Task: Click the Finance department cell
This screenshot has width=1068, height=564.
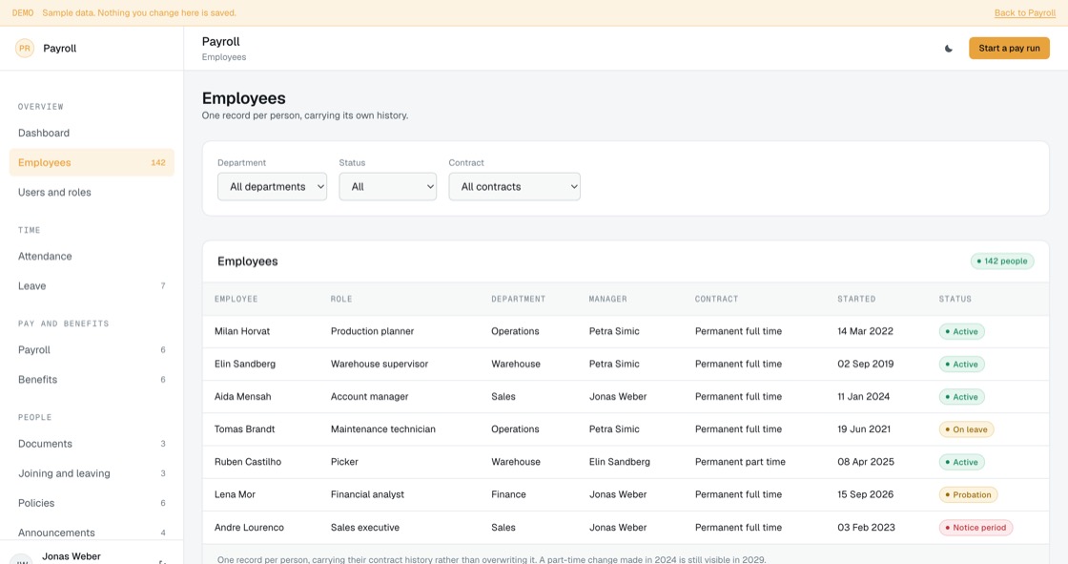Action: coord(508,494)
